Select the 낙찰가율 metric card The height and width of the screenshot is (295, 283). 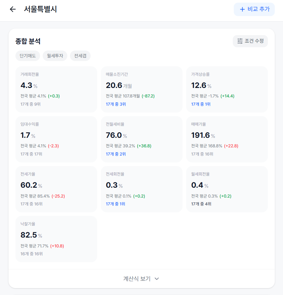(x=56, y=239)
